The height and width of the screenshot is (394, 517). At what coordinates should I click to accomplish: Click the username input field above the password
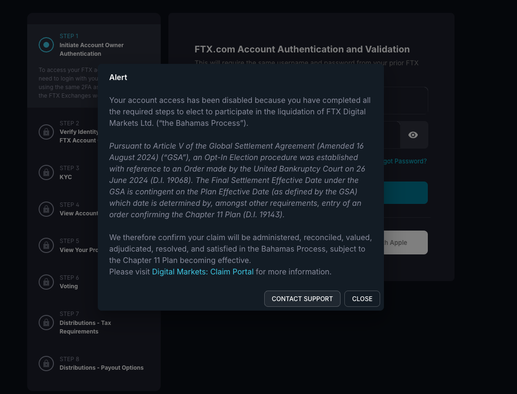click(406, 101)
